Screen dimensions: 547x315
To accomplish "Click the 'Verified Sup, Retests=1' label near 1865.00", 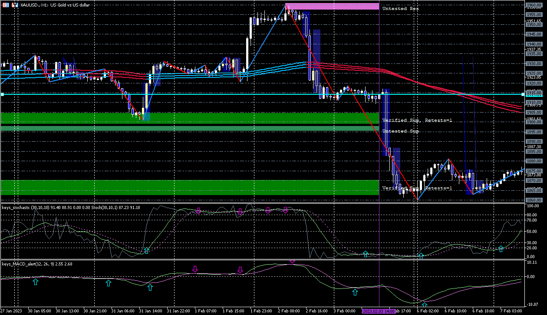I will (x=417, y=188).
